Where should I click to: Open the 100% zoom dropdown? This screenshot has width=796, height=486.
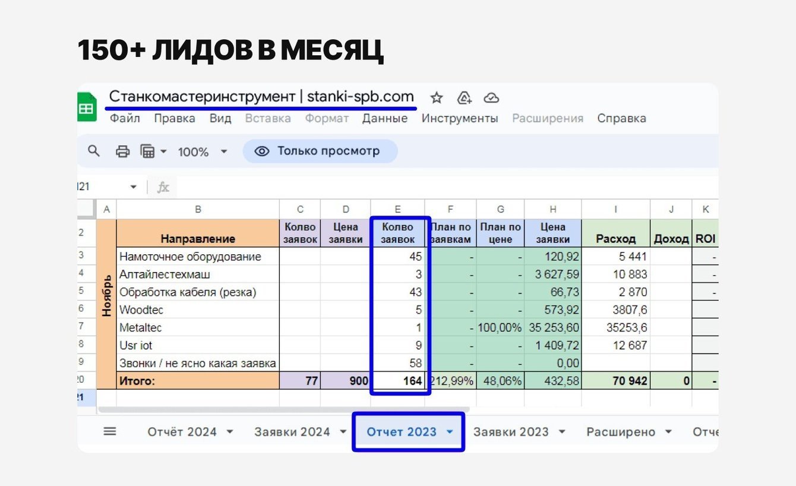(203, 152)
